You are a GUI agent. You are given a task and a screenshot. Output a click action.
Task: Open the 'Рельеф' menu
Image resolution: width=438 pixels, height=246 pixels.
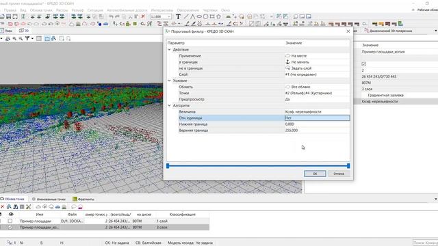(77, 10)
